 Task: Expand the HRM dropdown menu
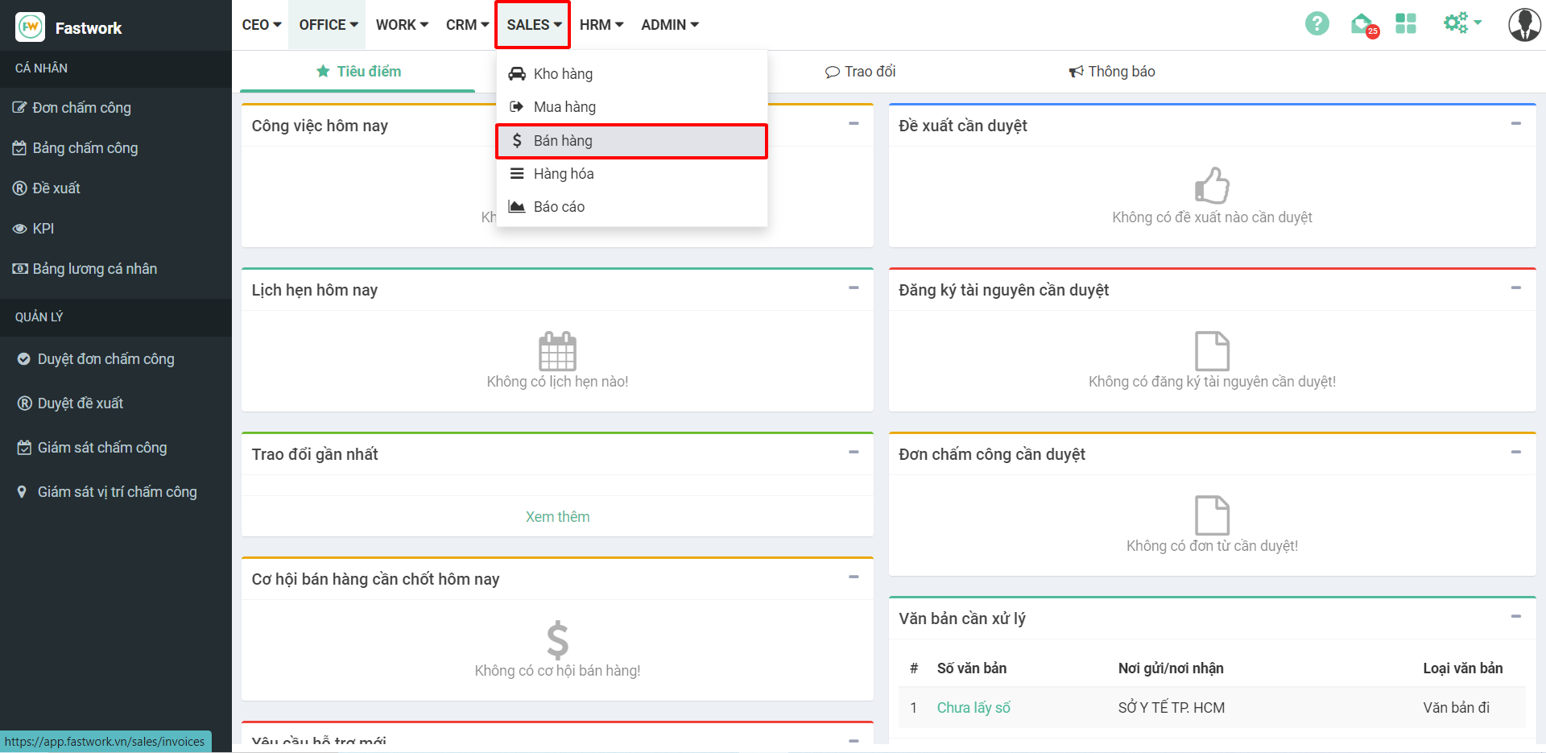tap(601, 25)
